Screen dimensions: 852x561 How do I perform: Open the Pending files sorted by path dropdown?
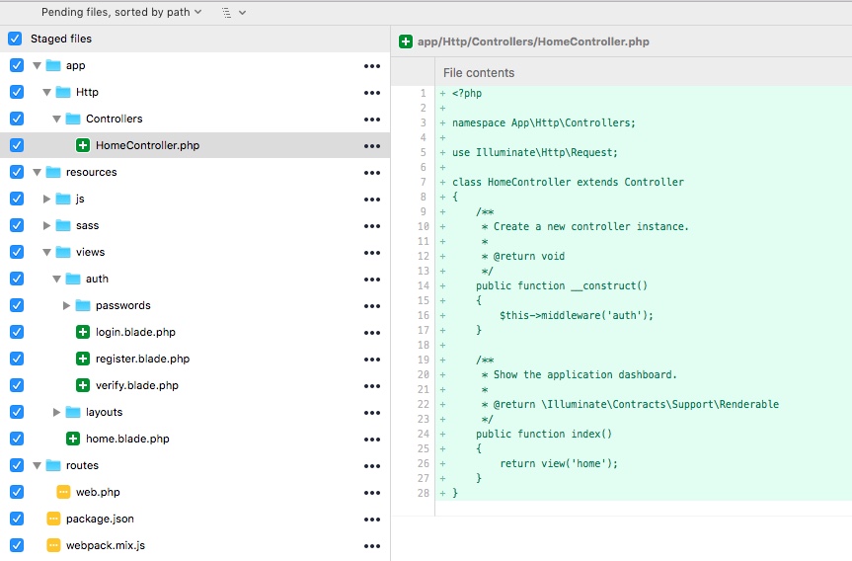coord(121,12)
